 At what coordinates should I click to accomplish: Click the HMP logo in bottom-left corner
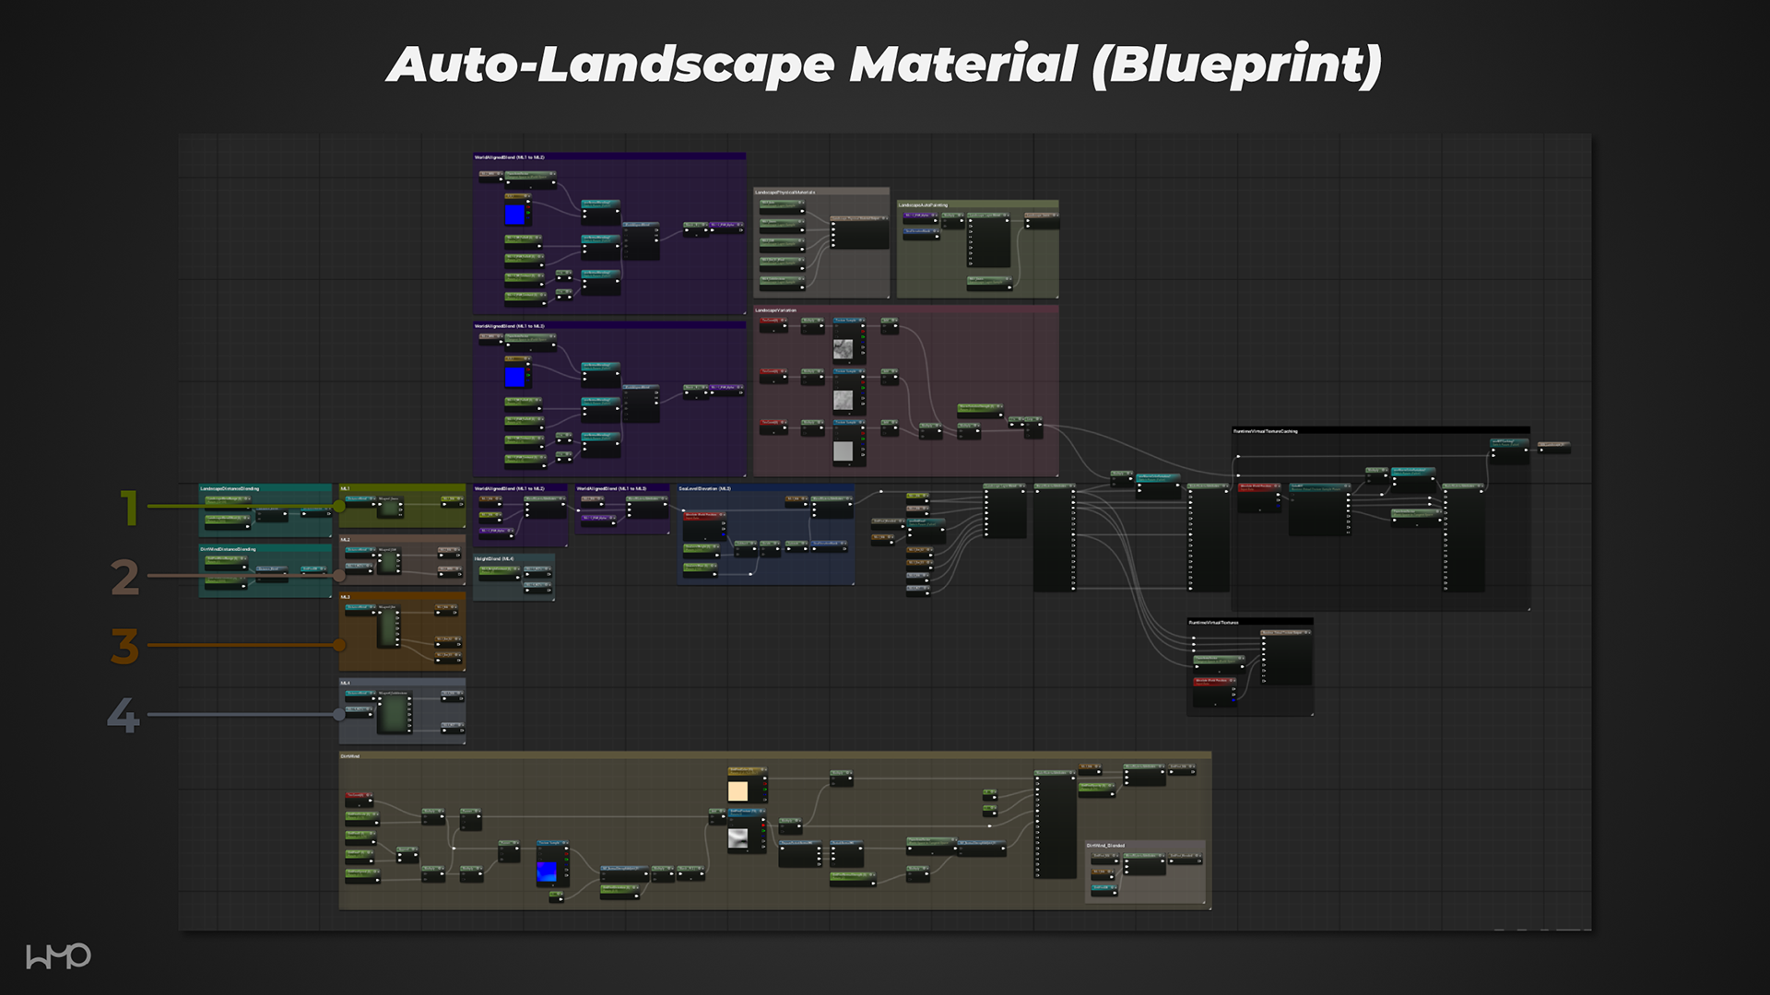58,956
